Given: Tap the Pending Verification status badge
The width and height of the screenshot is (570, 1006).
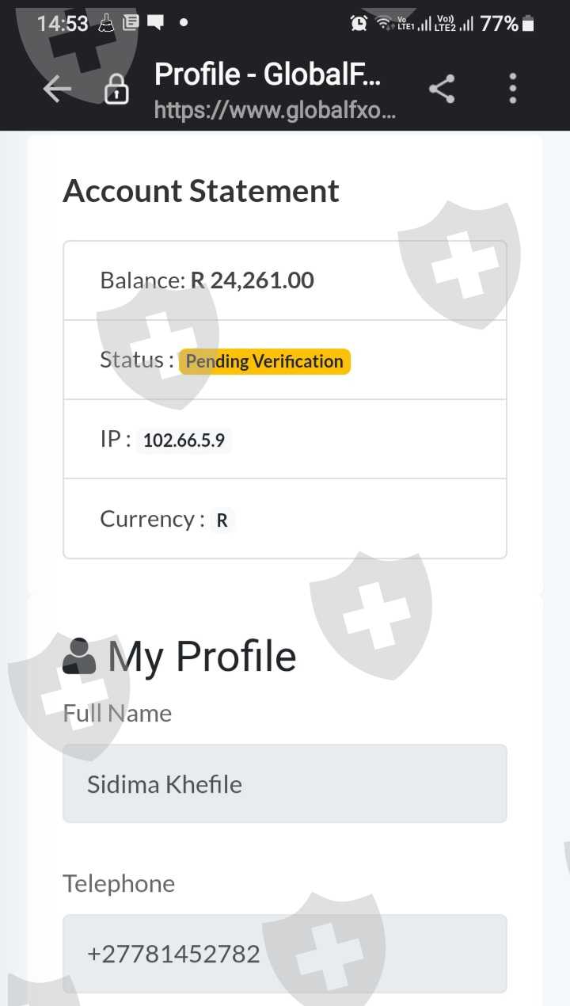Looking at the screenshot, I should click(264, 361).
